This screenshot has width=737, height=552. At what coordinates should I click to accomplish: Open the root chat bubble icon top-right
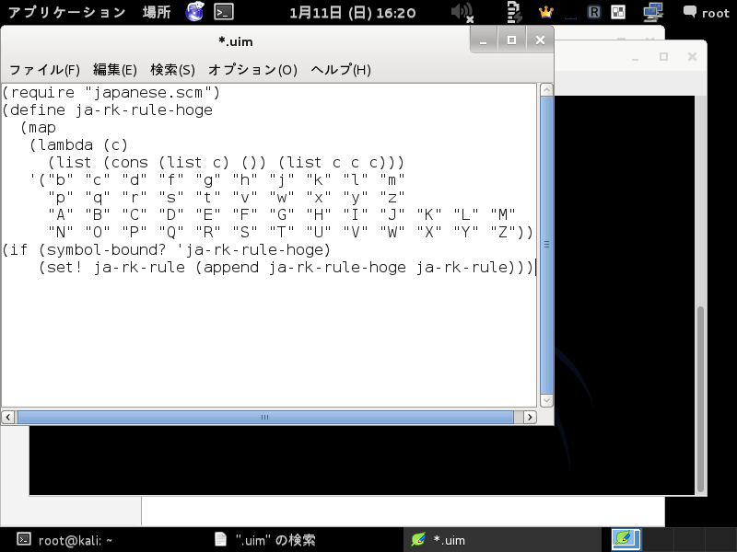click(689, 12)
